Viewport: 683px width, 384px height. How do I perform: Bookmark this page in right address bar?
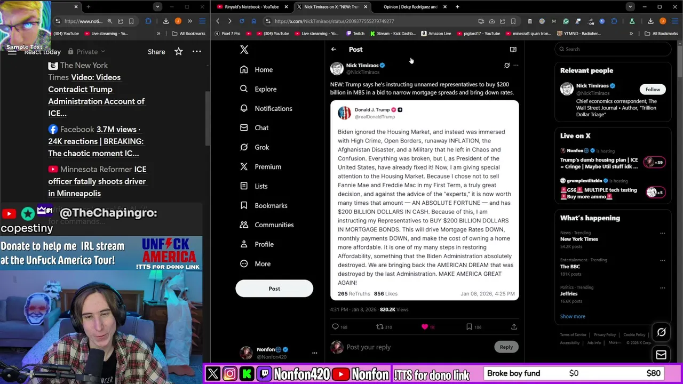coord(513,21)
